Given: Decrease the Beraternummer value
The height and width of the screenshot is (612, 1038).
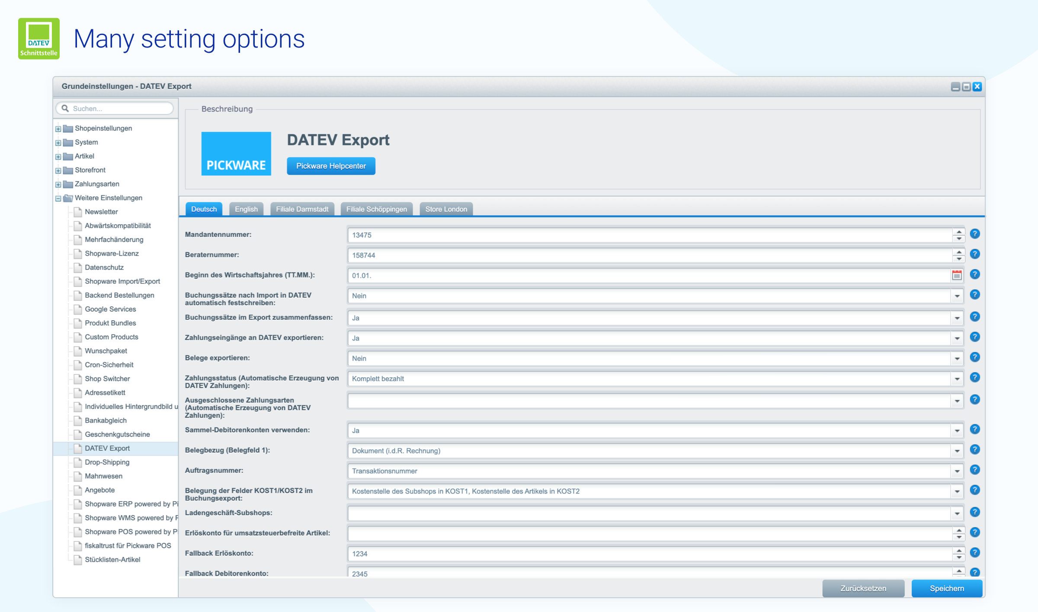Looking at the screenshot, I should pos(959,258).
